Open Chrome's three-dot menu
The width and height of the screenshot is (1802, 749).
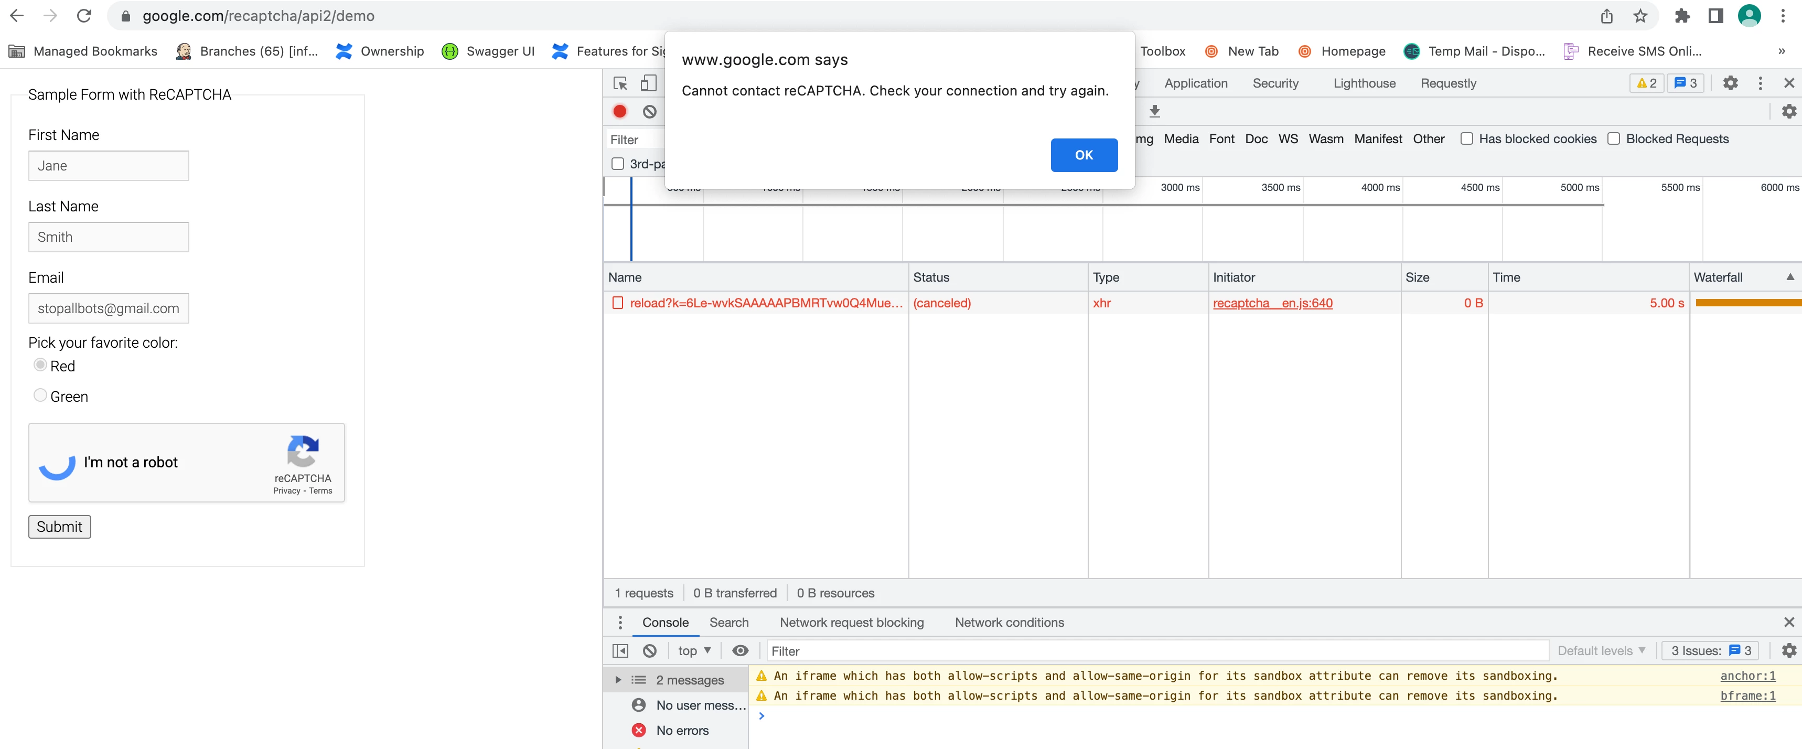(x=1783, y=15)
